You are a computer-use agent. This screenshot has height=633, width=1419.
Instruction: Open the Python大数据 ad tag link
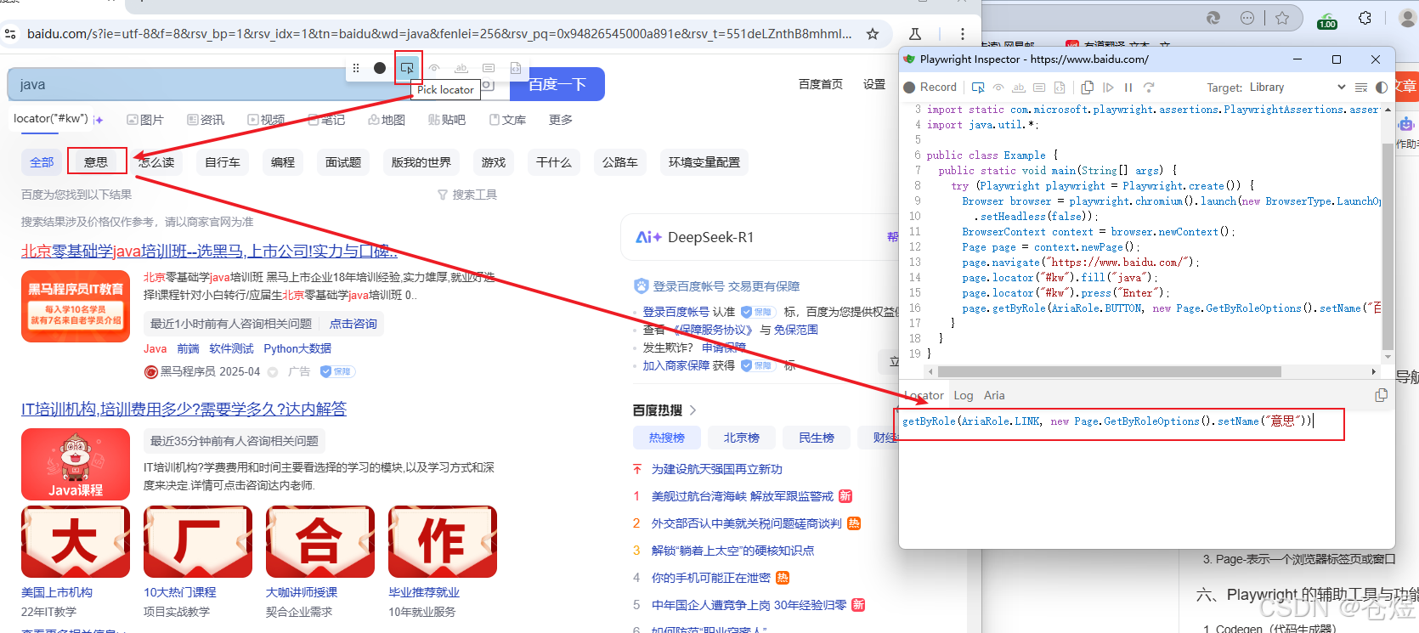297,348
